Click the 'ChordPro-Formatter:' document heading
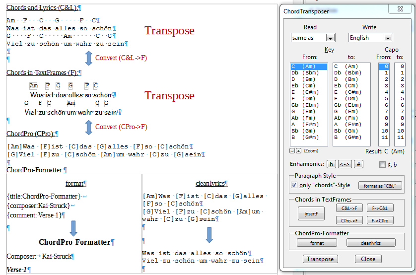Screen dimensions: 416x275 35,170
